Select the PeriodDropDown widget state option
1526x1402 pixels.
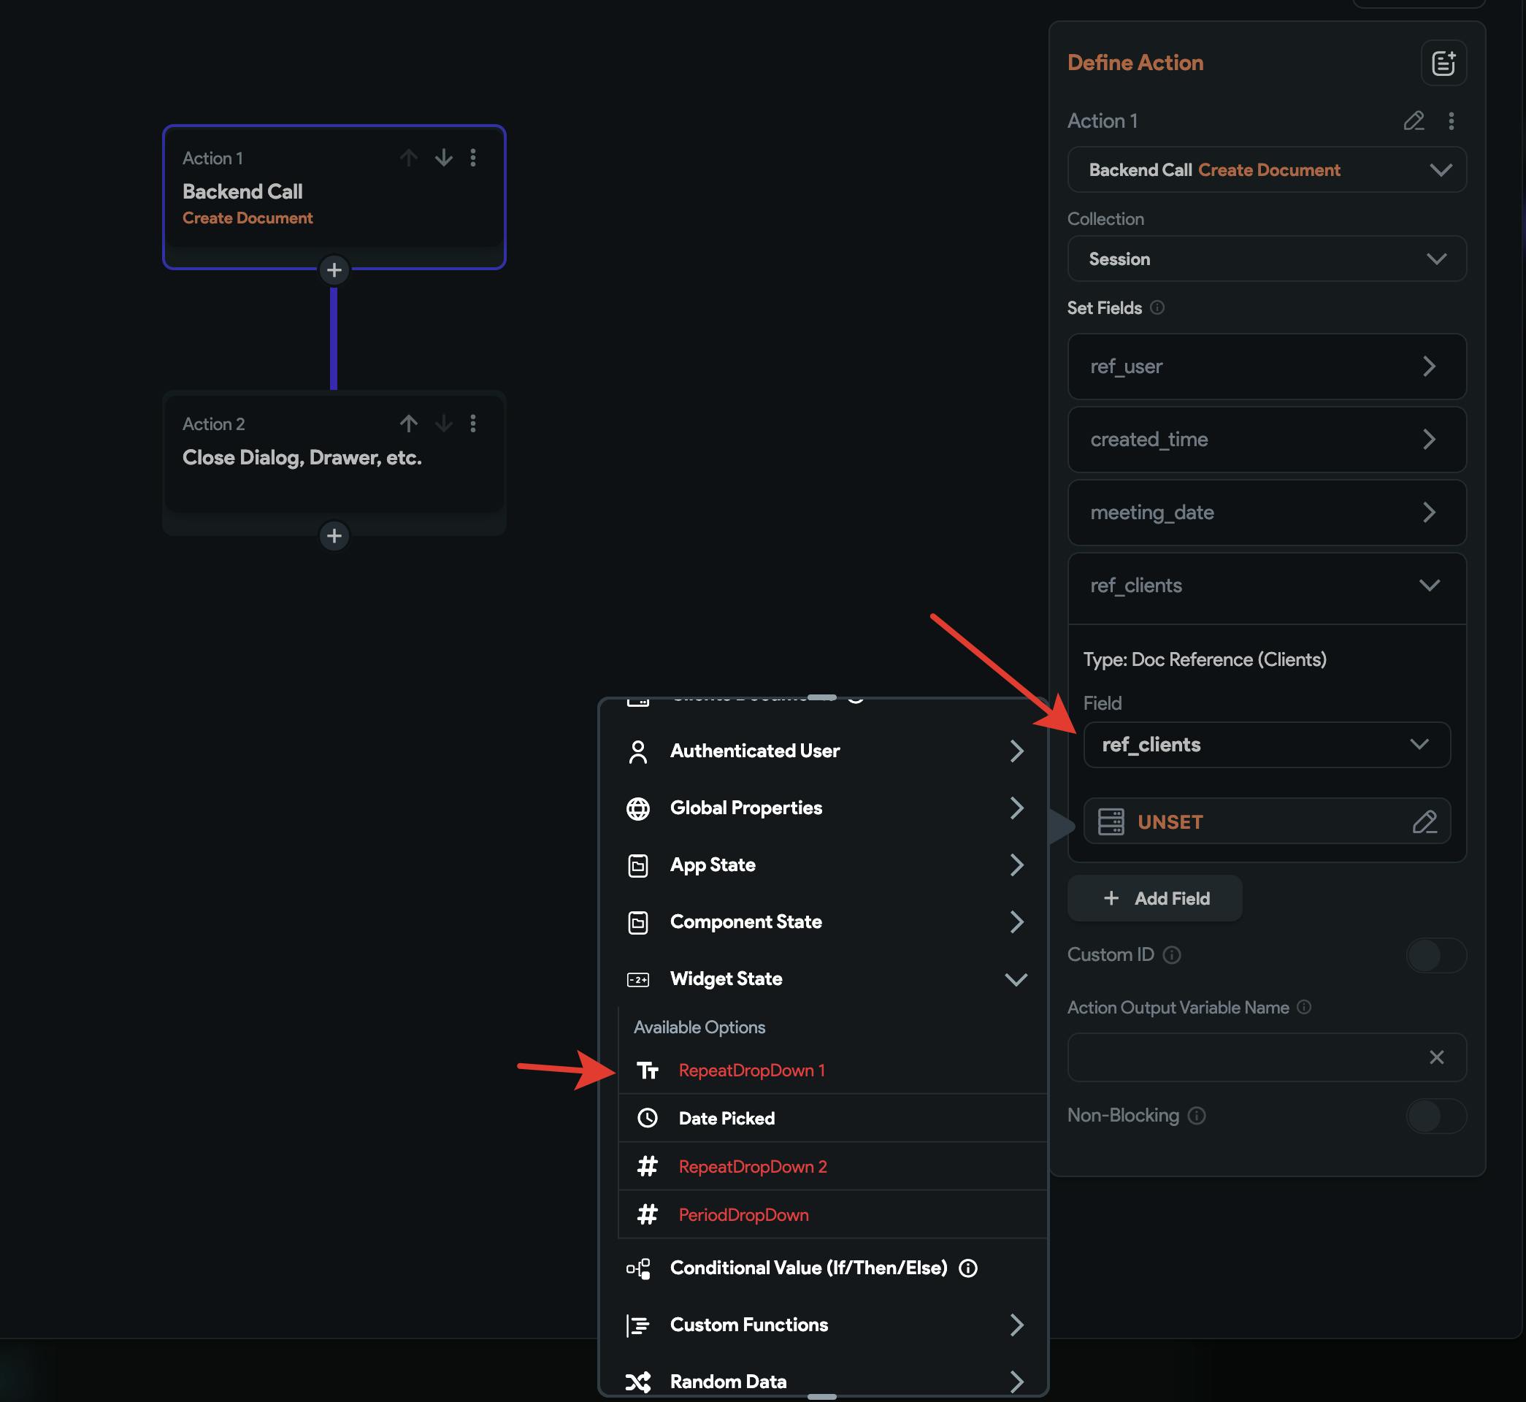(833, 1214)
